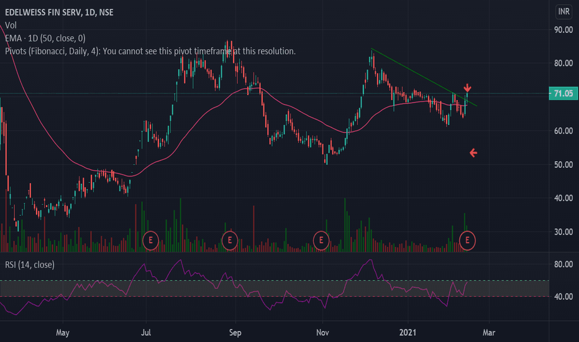Screen dimensions: 579x342
Task: Click the 2021 date axis label
Action: [408, 333]
